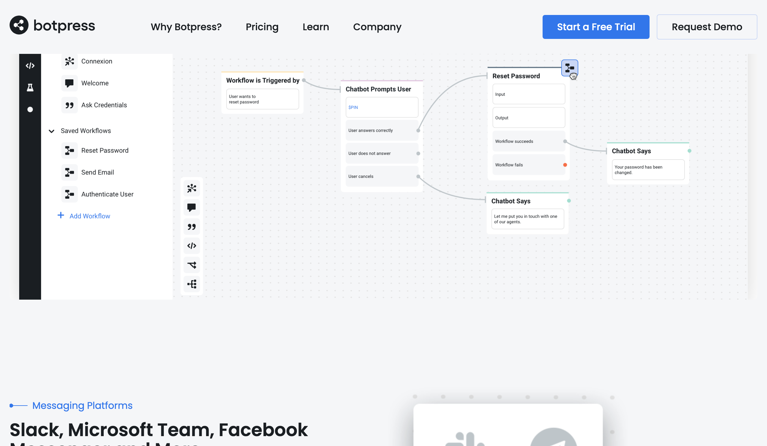Click 'Your password has been changed.' message box

pyautogui.click(x=648, y=170)
